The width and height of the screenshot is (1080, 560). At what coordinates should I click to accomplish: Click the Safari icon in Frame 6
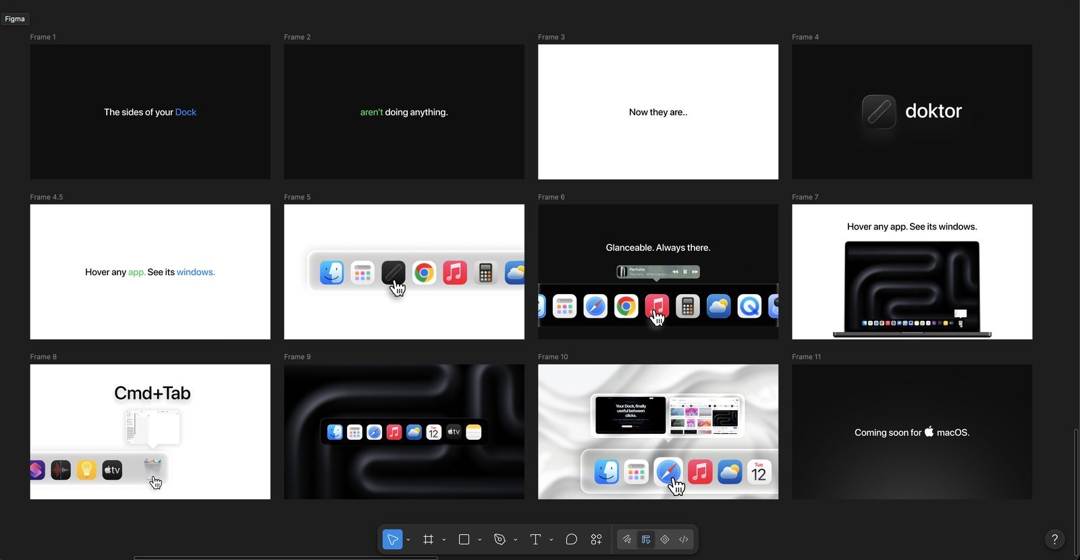click(595, 306)
